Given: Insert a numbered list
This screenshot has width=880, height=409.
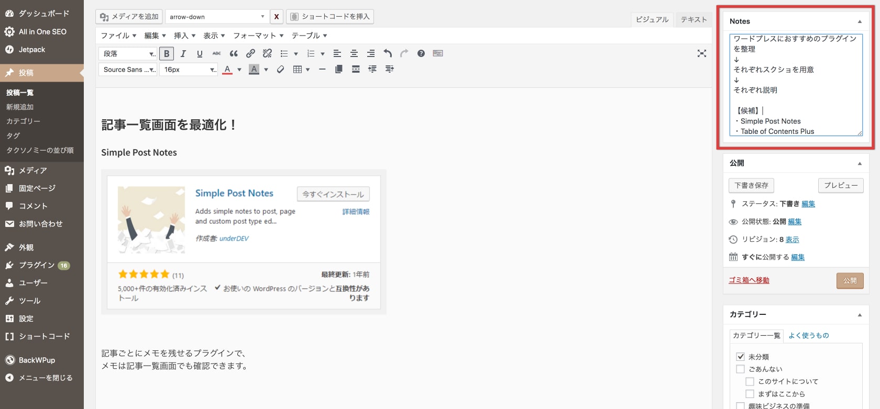Looking at the screenshot, I should [x=311, y=53].
